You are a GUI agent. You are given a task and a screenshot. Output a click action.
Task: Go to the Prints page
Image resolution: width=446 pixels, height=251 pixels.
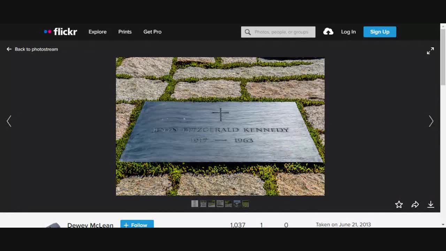pyautogui.click(x=125, y=32)
